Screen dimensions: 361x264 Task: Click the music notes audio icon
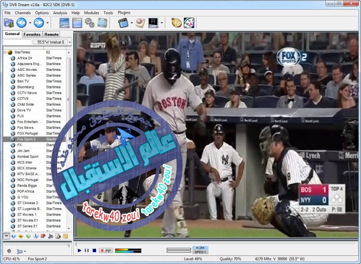pos(51,236)
